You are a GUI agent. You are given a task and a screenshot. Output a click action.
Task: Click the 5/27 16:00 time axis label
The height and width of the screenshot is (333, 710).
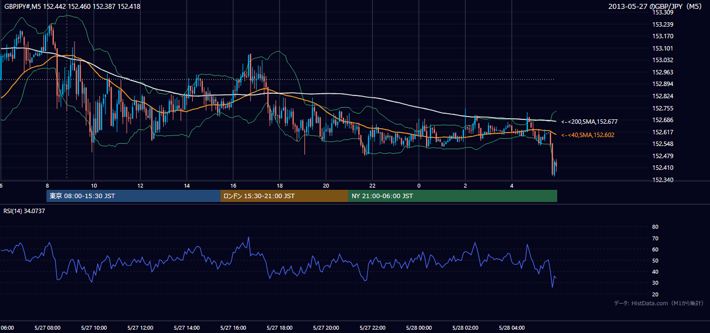pyautogui.click(x=233, y=328)
